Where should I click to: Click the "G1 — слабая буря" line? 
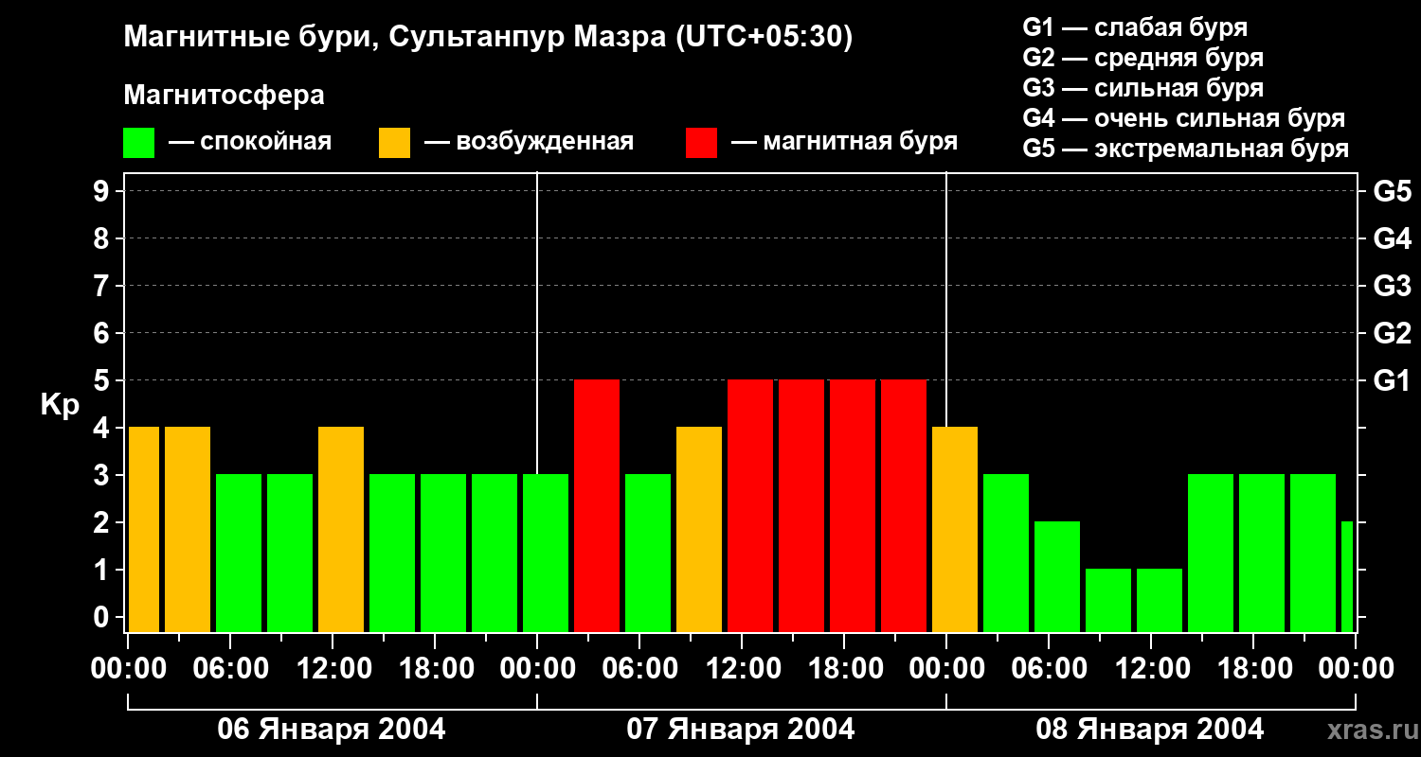tap(1135, 27)
